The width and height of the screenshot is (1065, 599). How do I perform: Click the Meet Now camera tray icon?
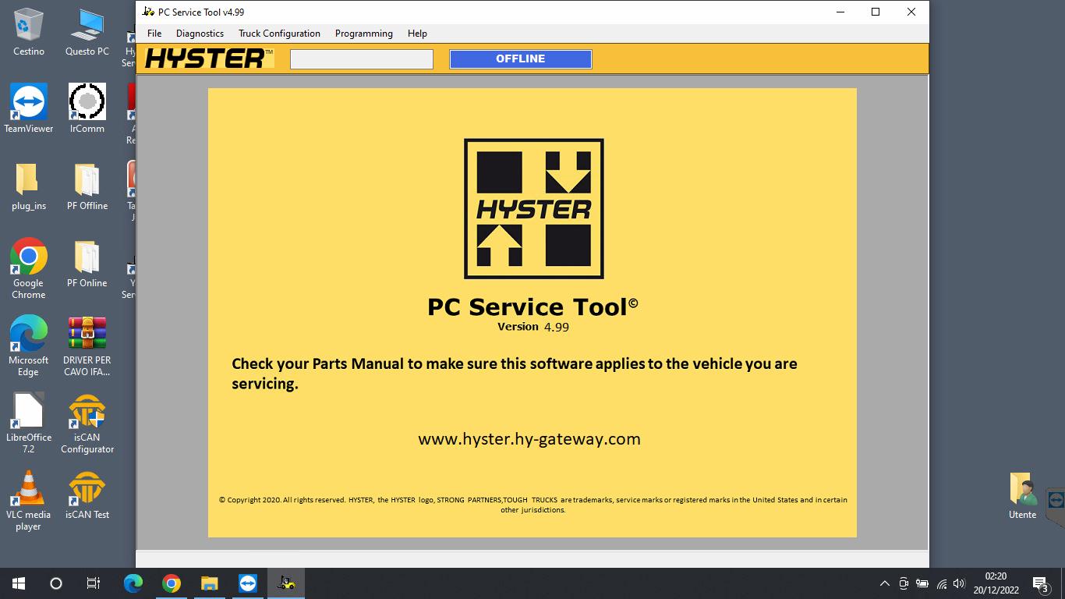click(x=904, y=583)
